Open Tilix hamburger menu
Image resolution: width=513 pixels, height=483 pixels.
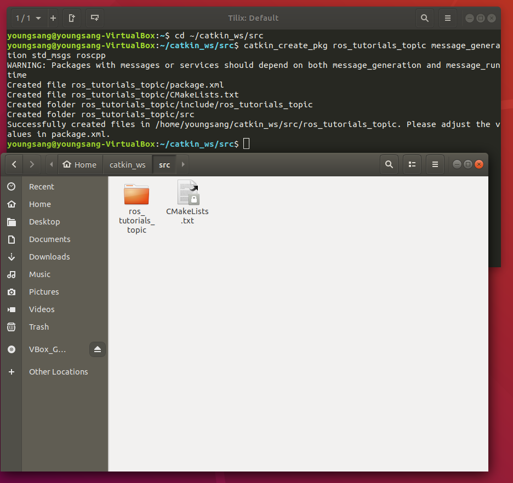tap(448, 18)
